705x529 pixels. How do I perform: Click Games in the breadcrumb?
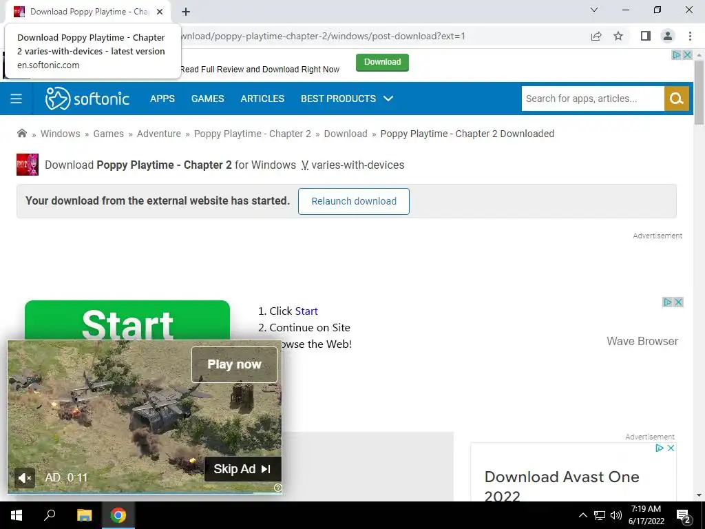point(108,134)
